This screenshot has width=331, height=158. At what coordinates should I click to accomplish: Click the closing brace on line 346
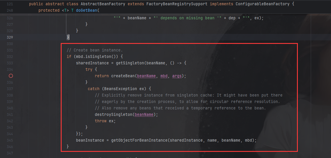pos(68,147)
